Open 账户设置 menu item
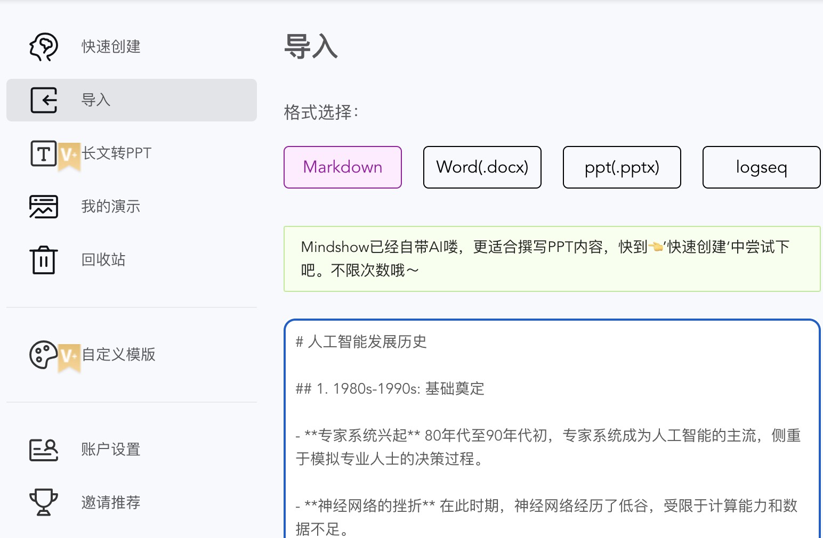The image size is (823, 538). pos(111,450)
